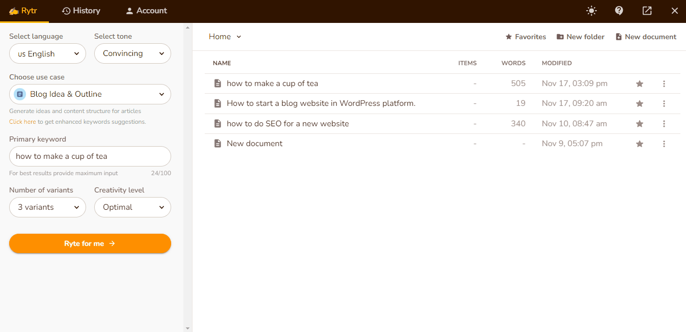Favorite the 'how to make a cup of tea' document star

tap(640, 84)
